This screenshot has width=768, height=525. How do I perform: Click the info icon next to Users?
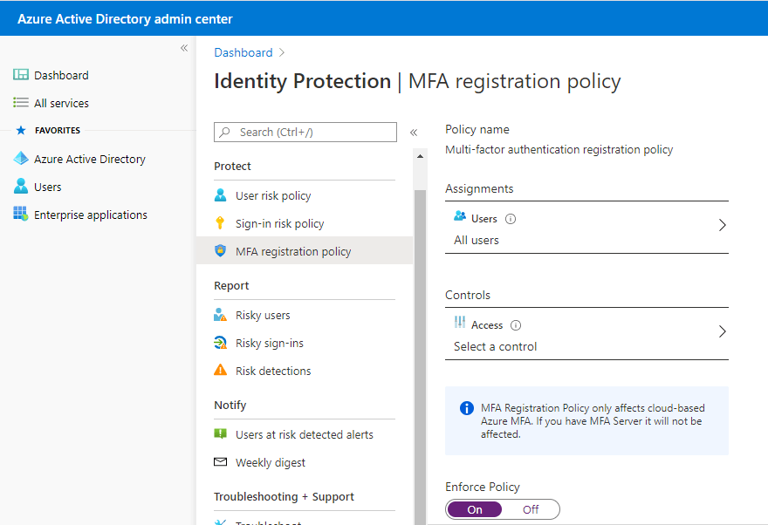(511, 219)
